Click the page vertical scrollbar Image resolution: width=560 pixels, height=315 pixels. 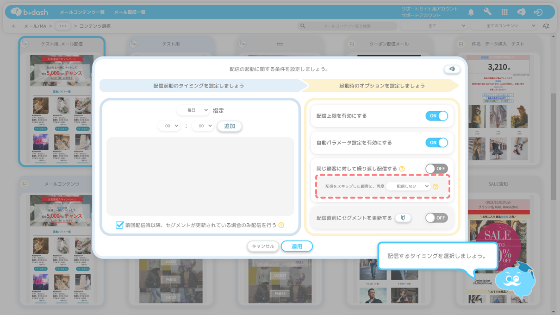click(x=554, y=146)
